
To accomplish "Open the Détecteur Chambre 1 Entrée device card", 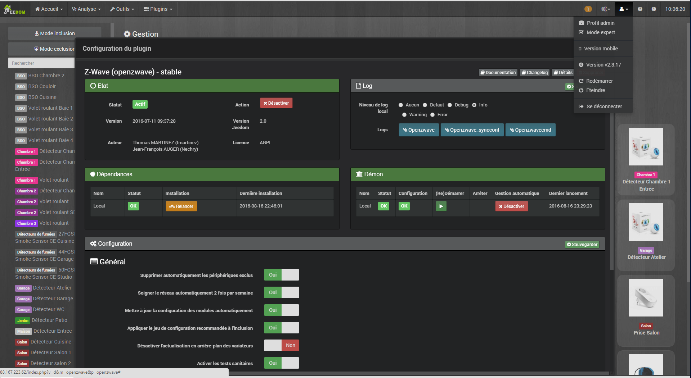I will pos(646,160).
